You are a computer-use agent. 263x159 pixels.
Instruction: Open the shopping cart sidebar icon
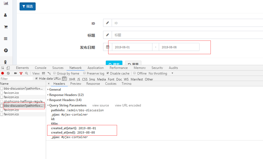6,27
